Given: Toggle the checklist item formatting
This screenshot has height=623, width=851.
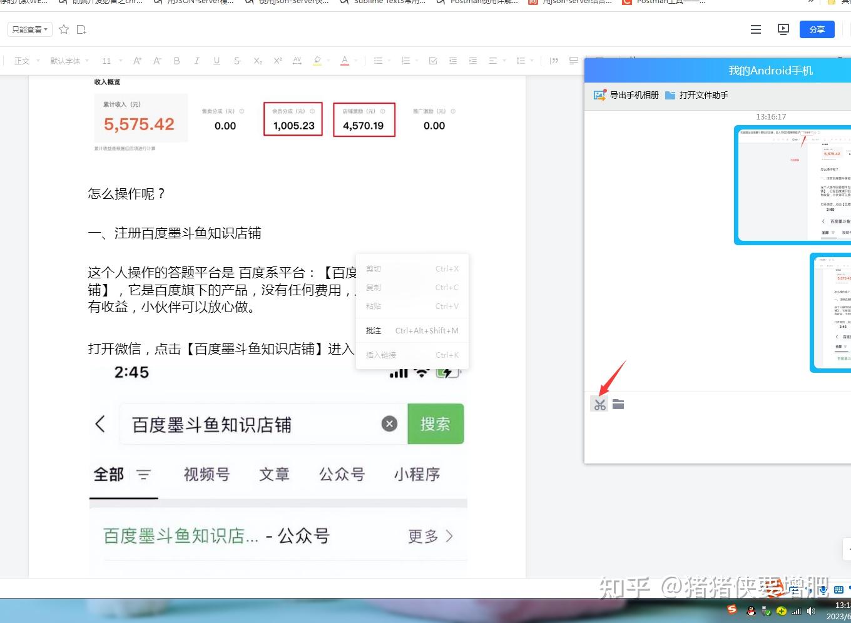Looking at the screenshot, I should click(433, 60).
